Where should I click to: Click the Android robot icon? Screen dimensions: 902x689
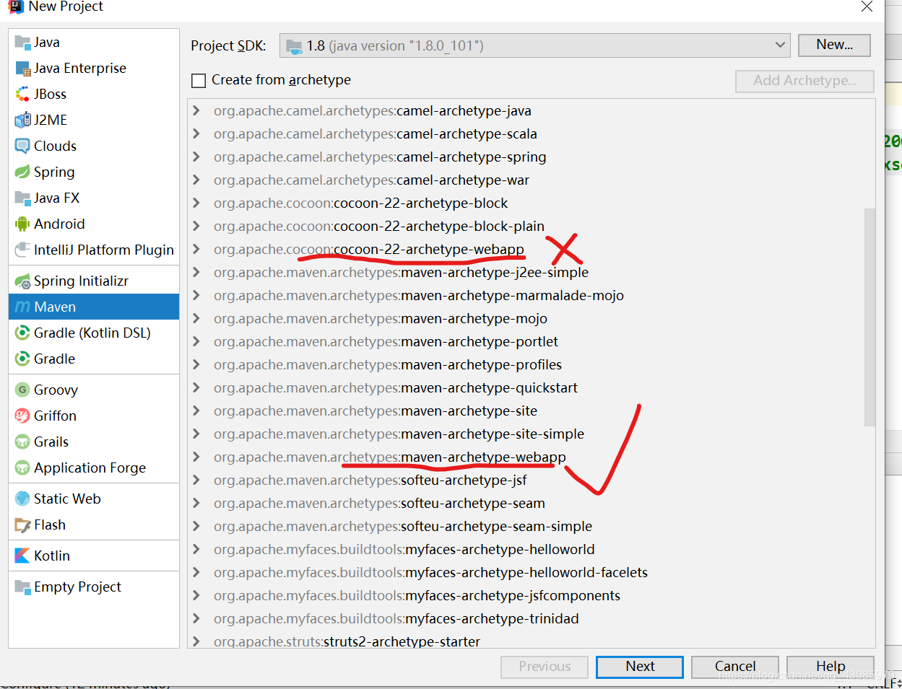pyautogui.click(x=22, y=224)
